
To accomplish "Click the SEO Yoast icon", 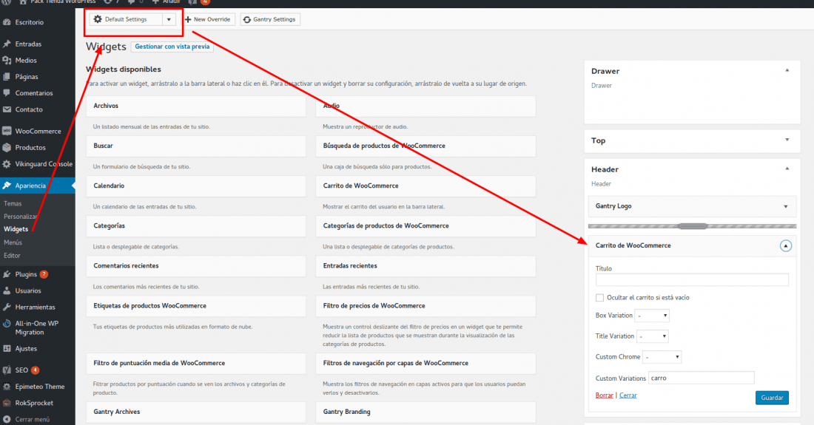I will (7, 370).
